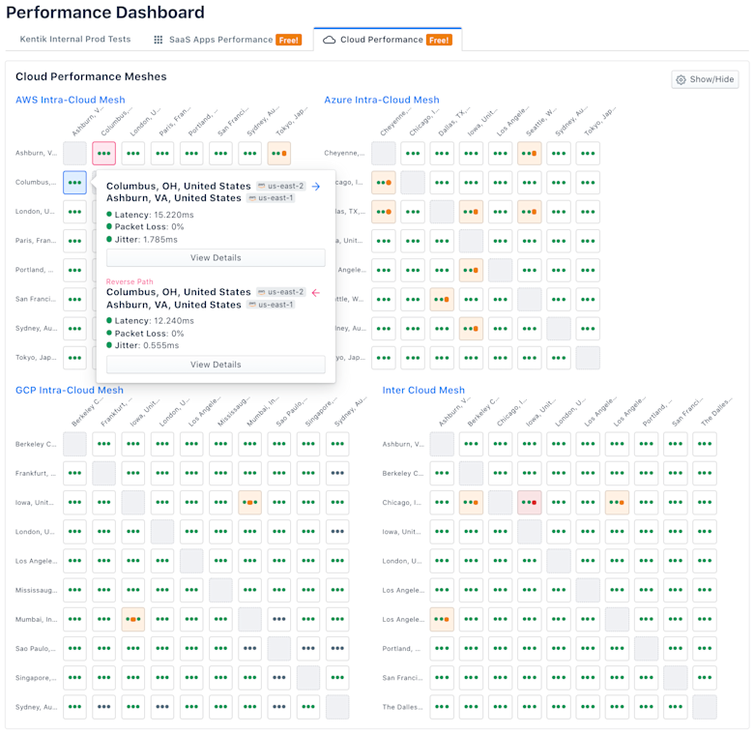Screen dimensions: 754x734
Task: Select highlighted AWS cell Columbus row, Ashburn column
Action: (x=75, y=183)
